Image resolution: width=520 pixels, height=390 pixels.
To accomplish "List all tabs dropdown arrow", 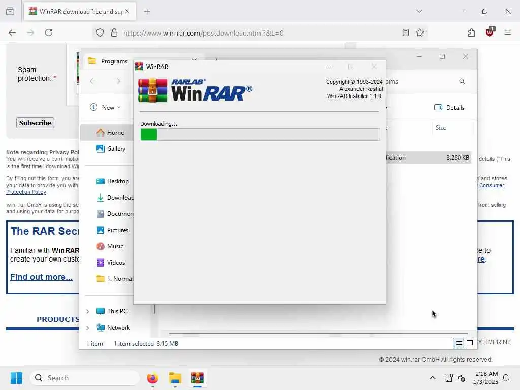I will 419,11.
